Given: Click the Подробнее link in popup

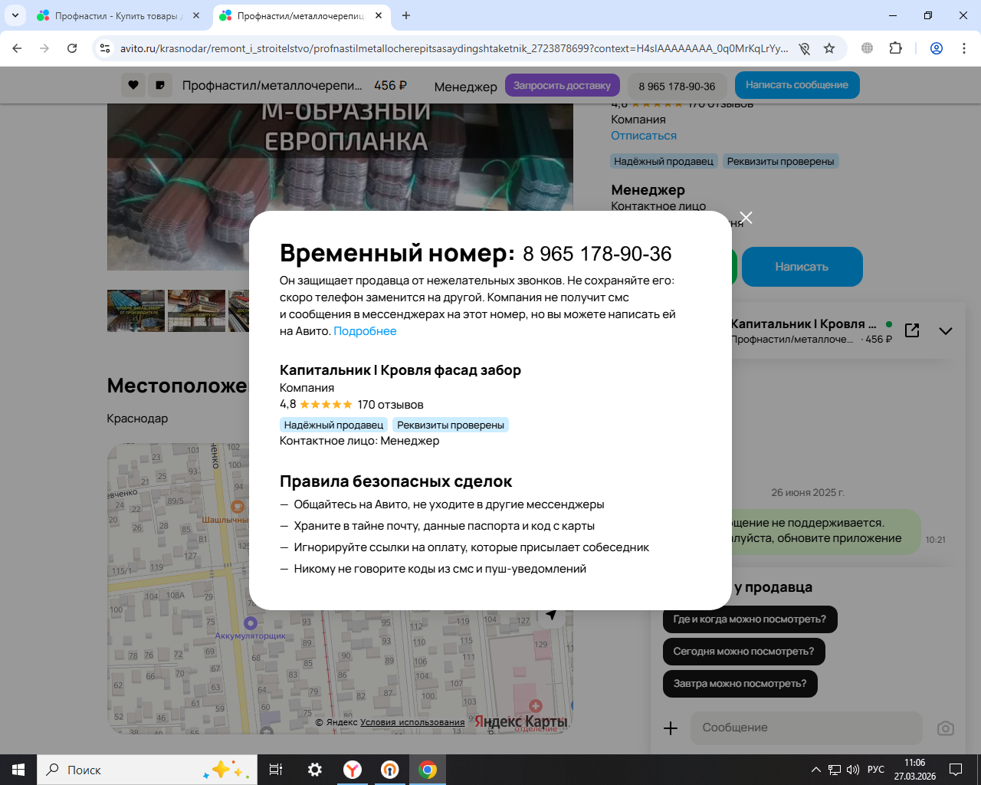Looking at the screenshot, I should (365, 331).
